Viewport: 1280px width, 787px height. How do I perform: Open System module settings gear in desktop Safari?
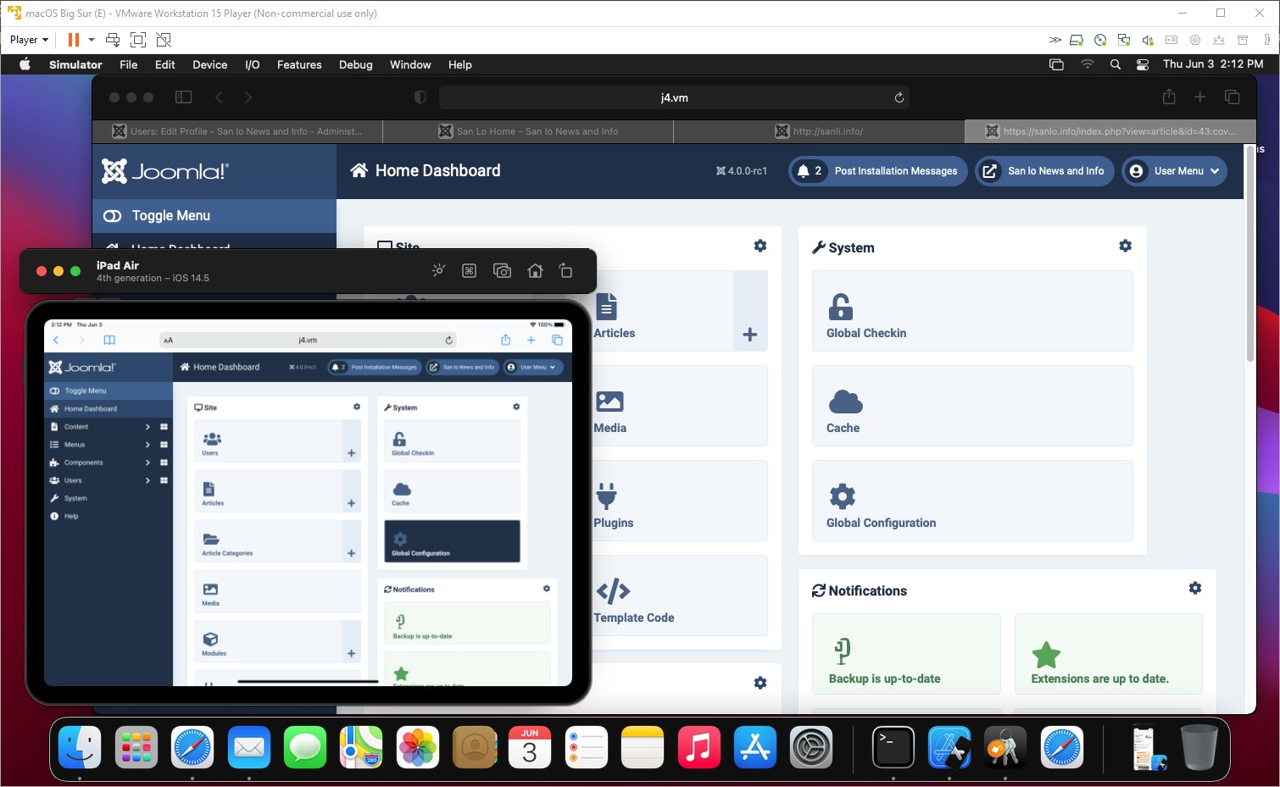click(x=1125, y=246)
